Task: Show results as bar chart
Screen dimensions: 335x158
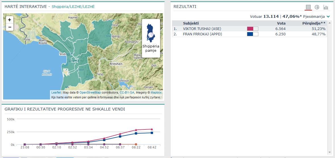Action: point(326,7)
